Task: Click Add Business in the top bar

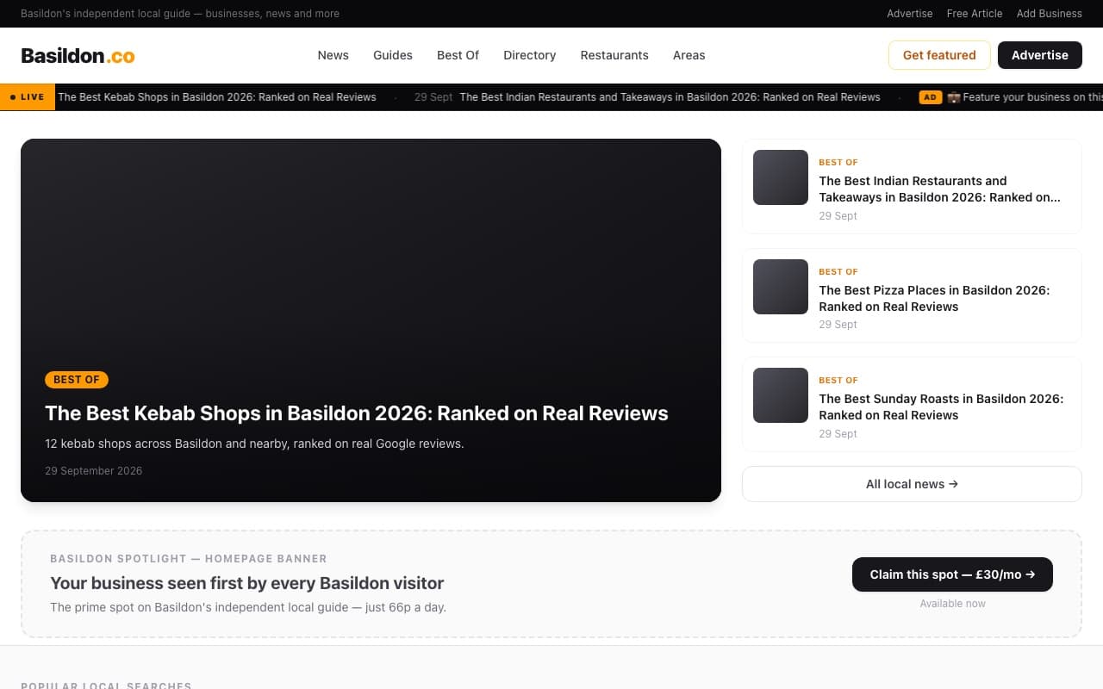Action: [1049, 14]
